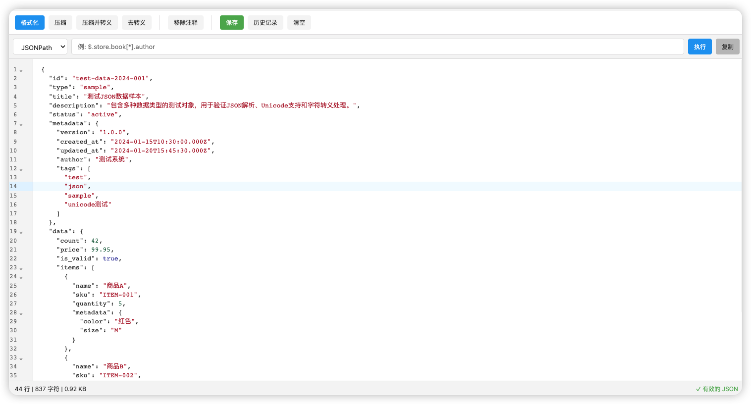The height and width of the screenshot is (404, 751).
Task: Click the 去转义 unescape button
Action: tap(137, 23)
